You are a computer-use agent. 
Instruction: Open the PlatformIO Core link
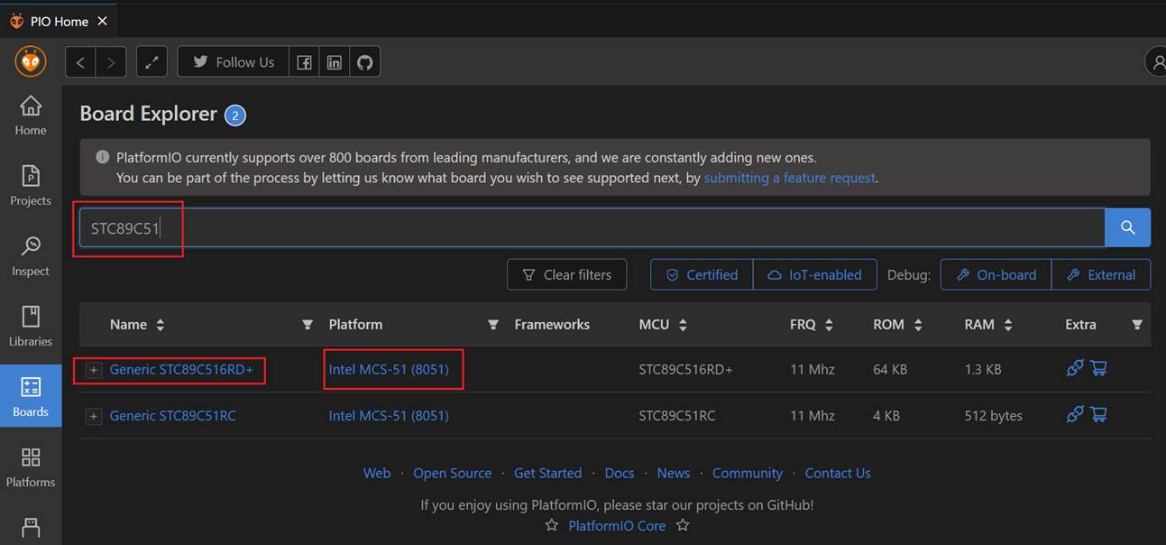click(617, 525)
